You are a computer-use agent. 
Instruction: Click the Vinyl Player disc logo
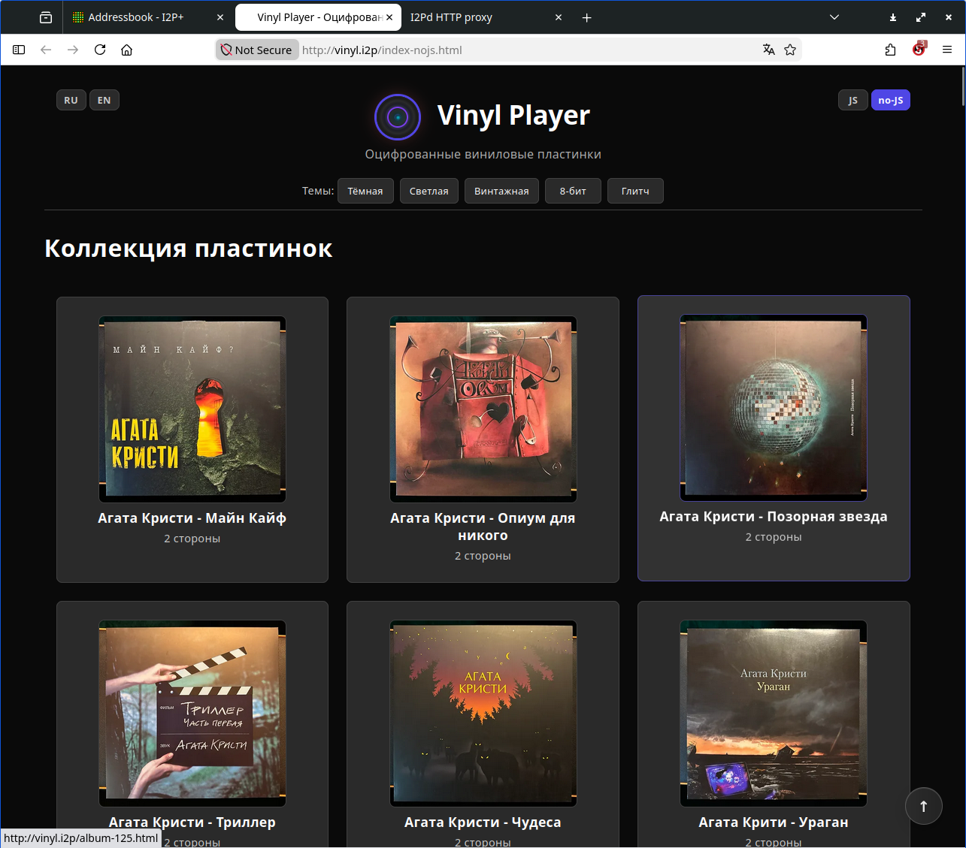pyautogui.click(x=398, y=117)
